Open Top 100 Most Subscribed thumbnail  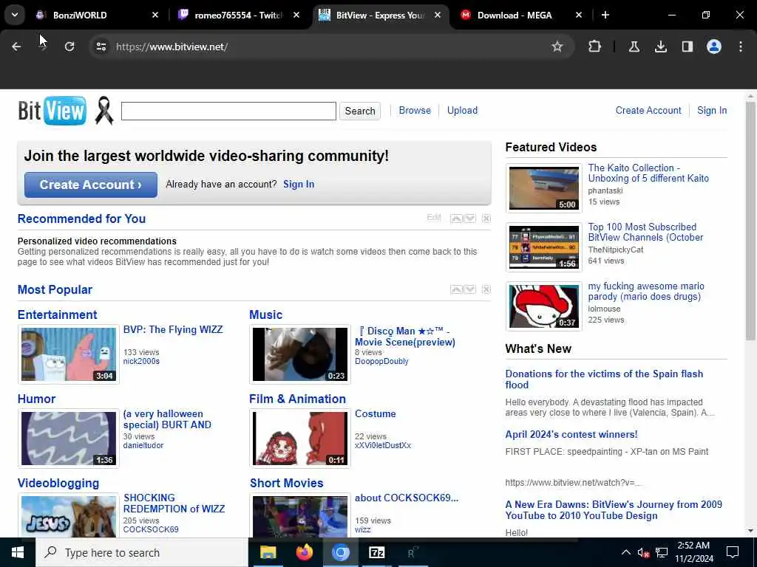pos(543,247)
